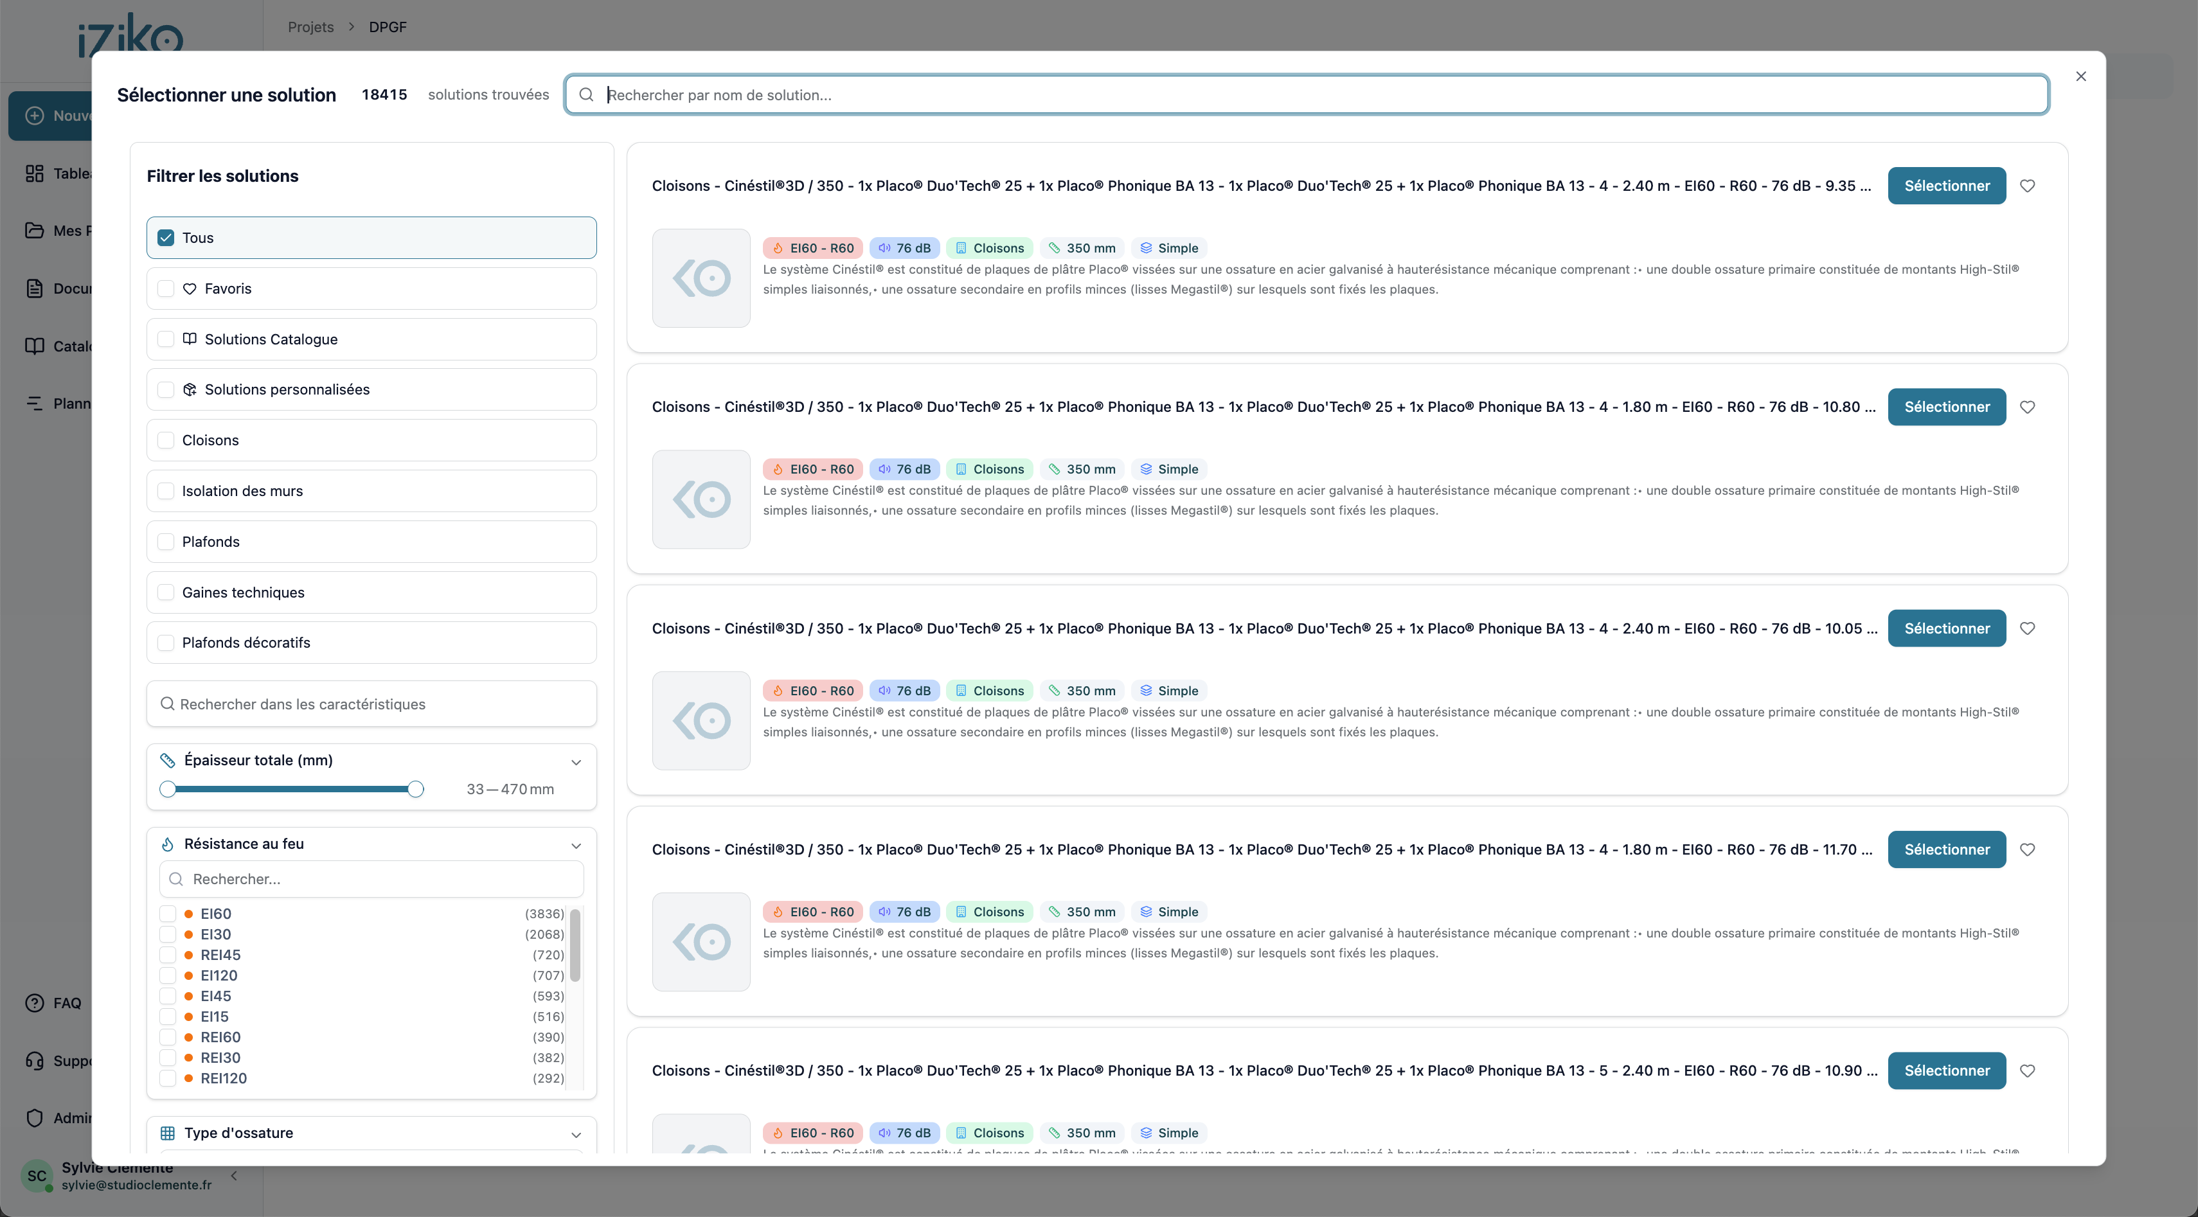Viewport: 2198px width, 1217px height.
Task: Click the fire resistance list scrollbar
Action: (575, 945)
